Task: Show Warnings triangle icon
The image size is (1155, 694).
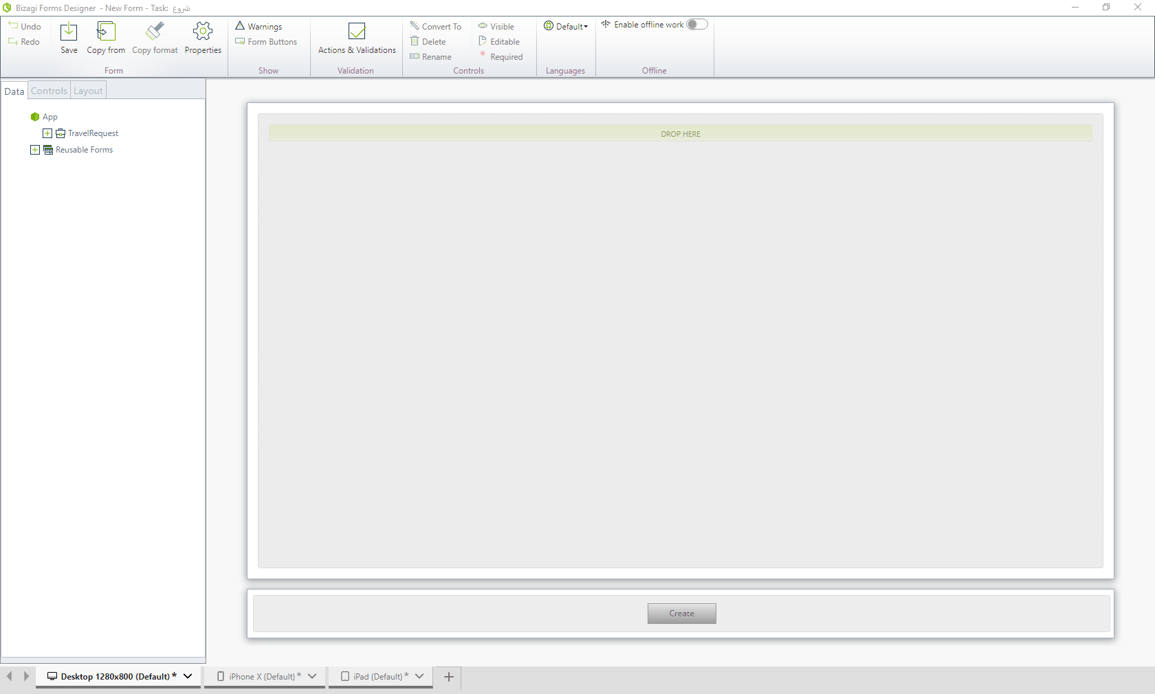Action: click(x=240, y=25)
